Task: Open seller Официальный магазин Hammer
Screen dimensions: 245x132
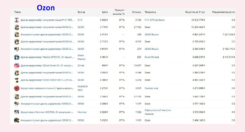Action: tap(158, 112)
